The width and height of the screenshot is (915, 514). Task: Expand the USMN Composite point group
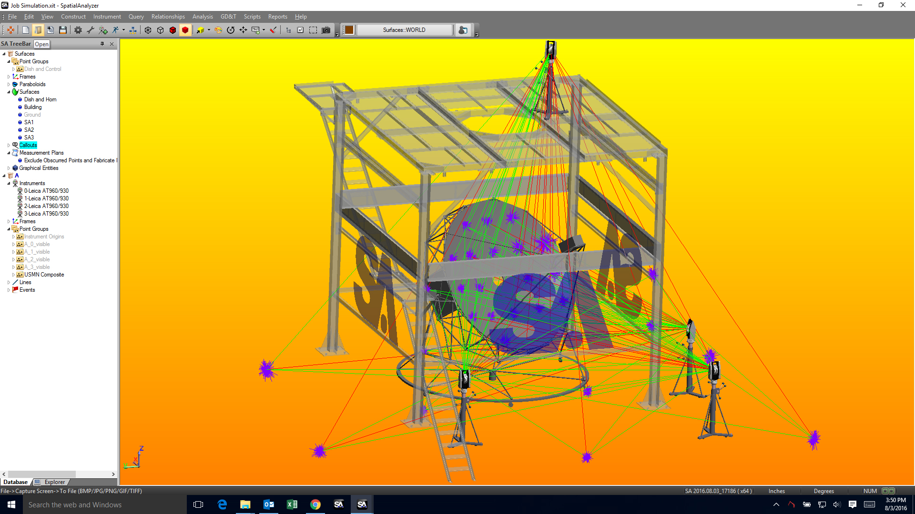coord(13,275)
